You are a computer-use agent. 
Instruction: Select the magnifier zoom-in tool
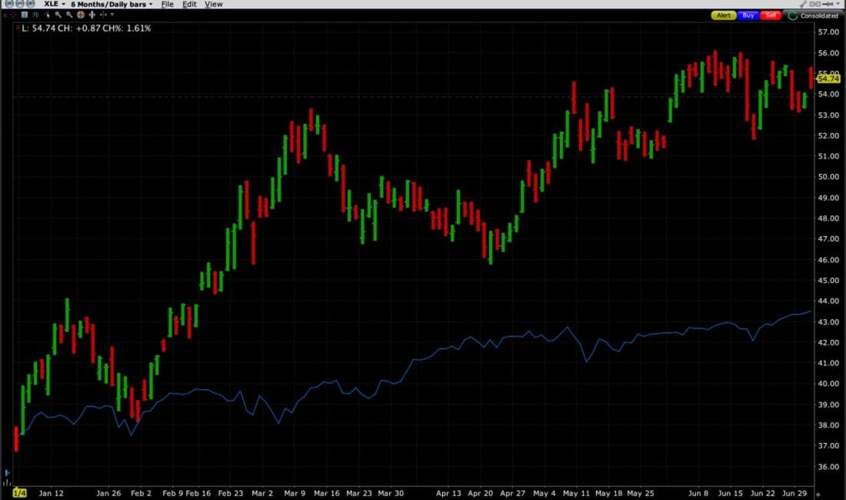pyautogui.click(x=58, y=15)
